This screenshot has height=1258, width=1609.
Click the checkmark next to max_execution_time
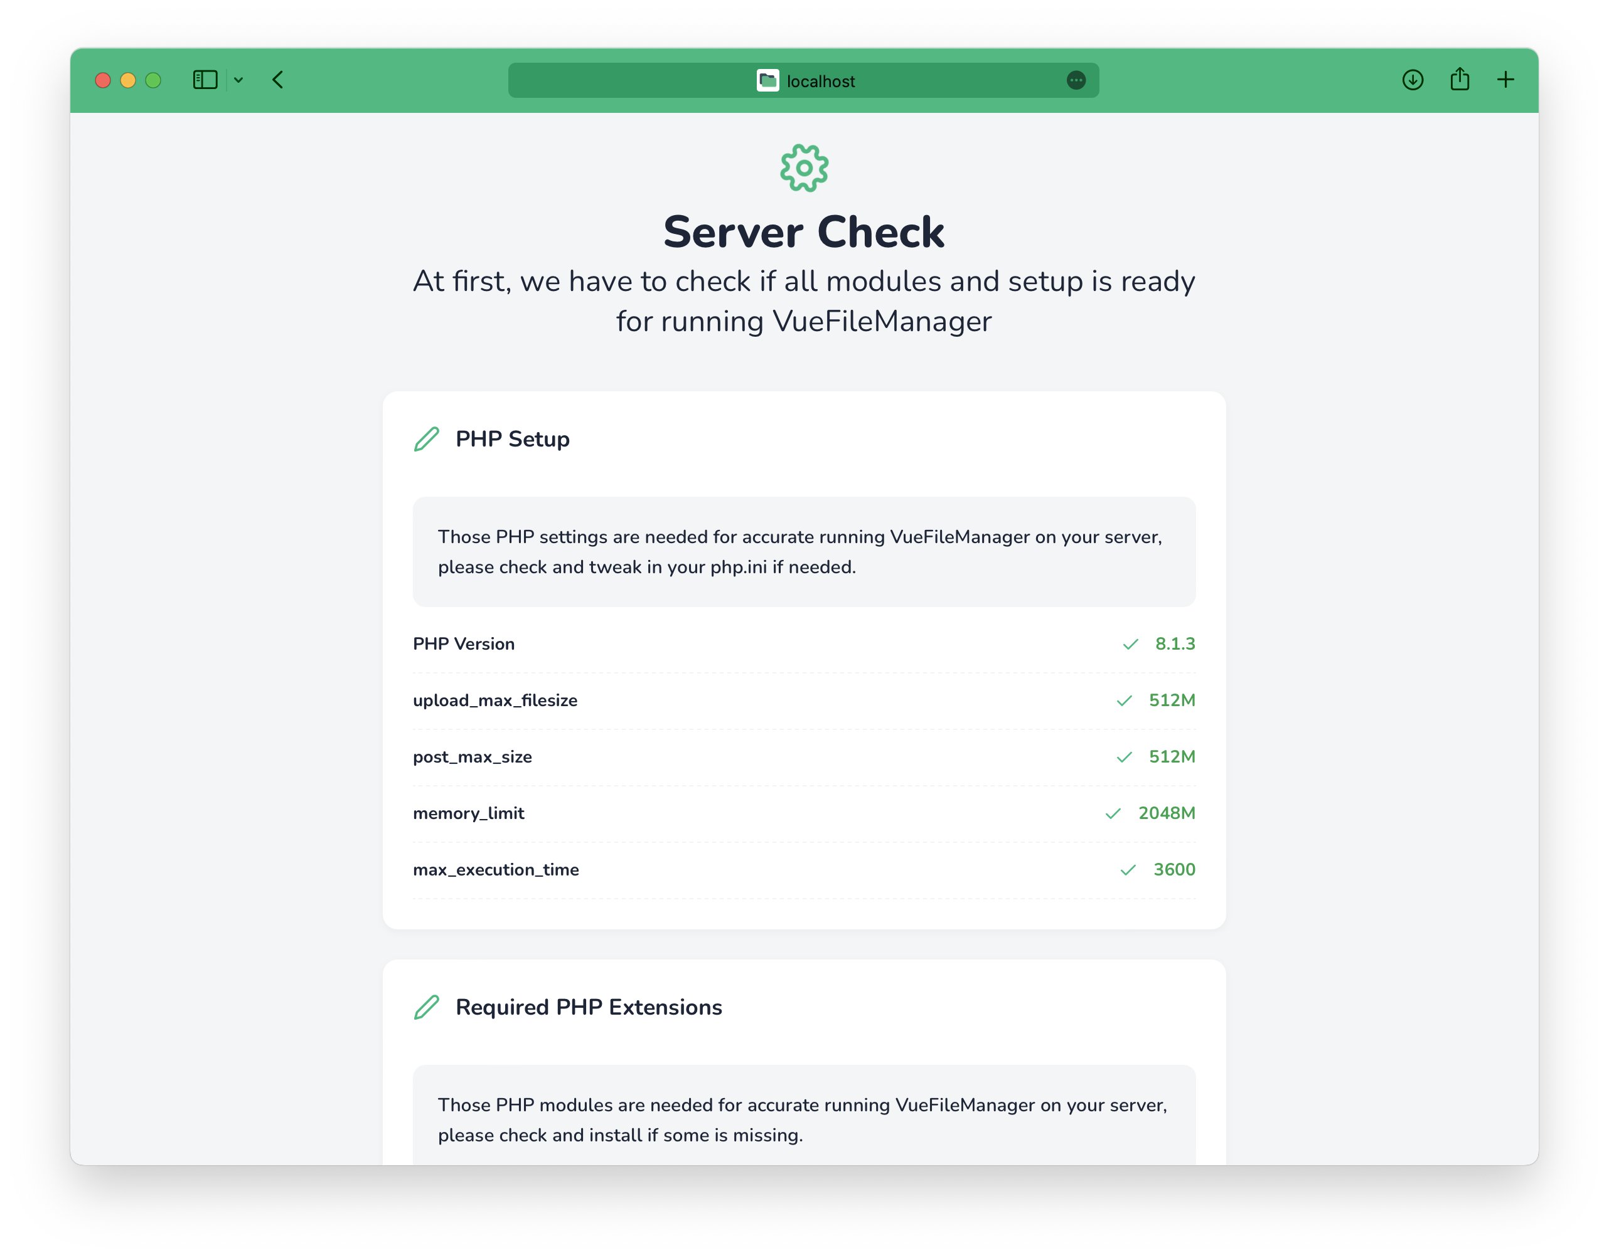pyautogui.click(x=1128, y=870)
